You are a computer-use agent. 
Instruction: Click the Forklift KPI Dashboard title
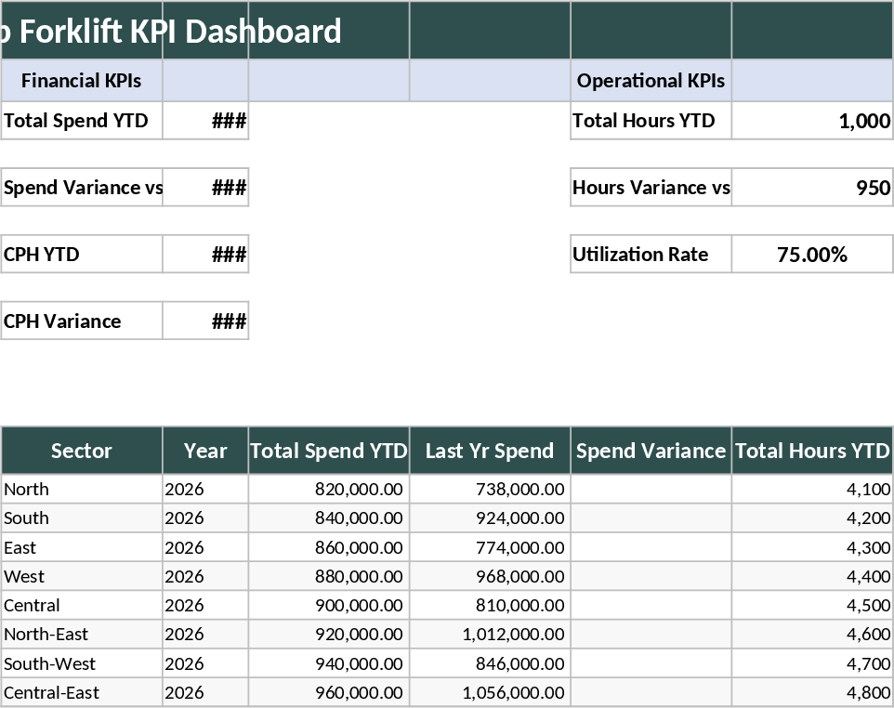pyautogui.click(x=167, y=31)
